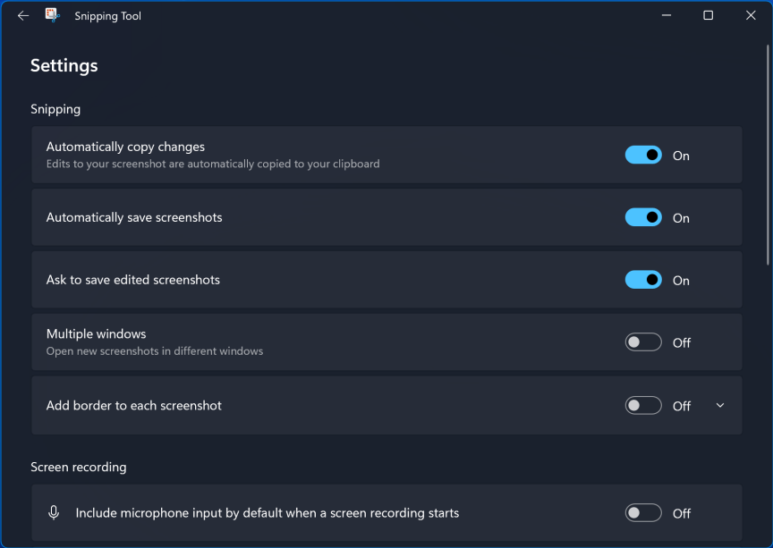The height and width of the screenshot is (548, 773).
Task: Click the Snipping Tool title text
Action: [107, 15]
